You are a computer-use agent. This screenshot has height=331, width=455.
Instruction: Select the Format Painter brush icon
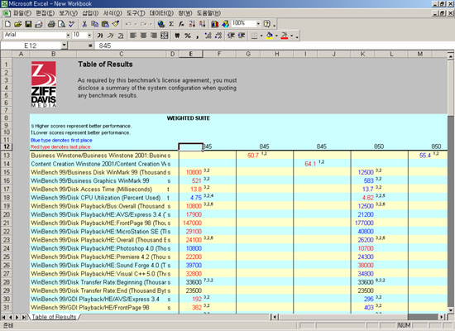116,24
